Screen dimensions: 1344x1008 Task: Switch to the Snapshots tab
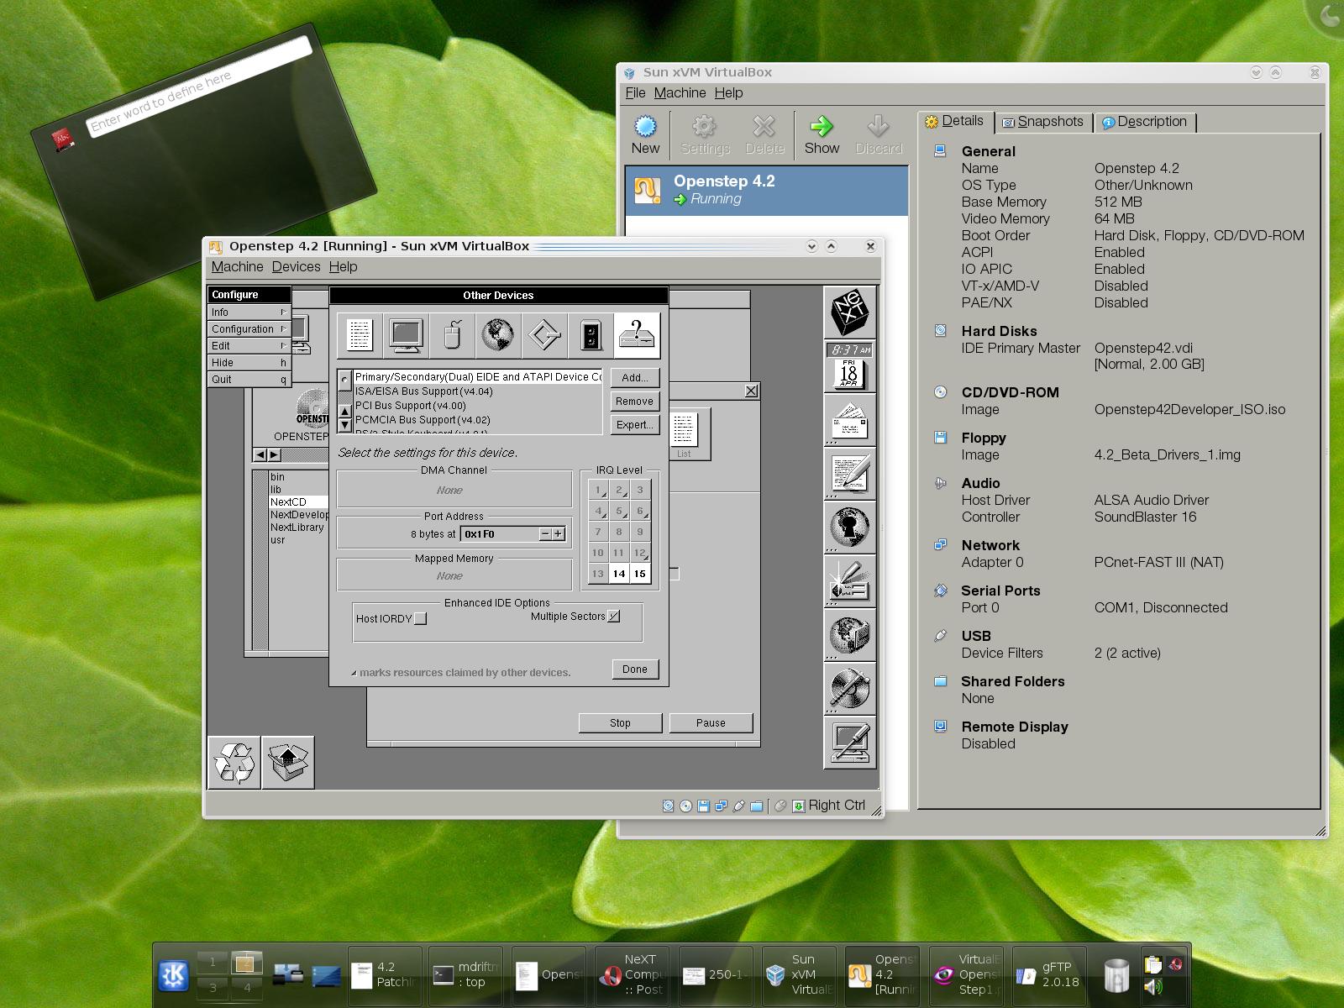[x=1043, y=122]
